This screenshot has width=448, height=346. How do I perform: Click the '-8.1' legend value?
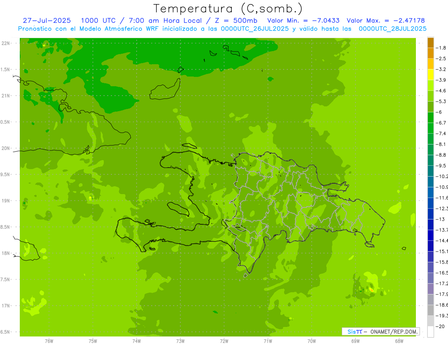[x=441, y=144]
